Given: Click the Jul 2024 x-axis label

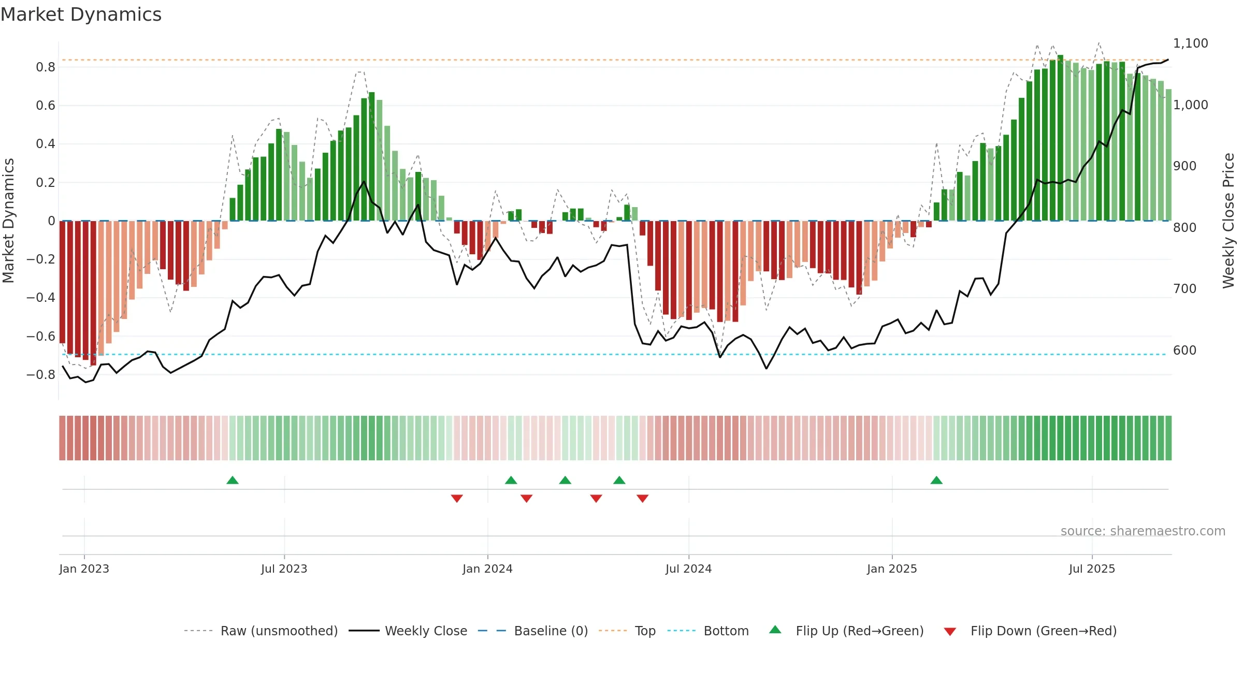Looking at the screenshot, I should point(689,569).
